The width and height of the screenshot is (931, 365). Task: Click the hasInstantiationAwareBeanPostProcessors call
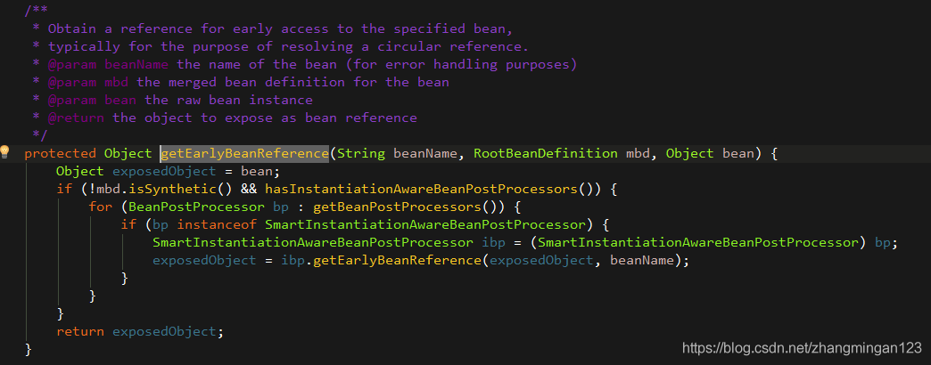(x=420, y=190)
